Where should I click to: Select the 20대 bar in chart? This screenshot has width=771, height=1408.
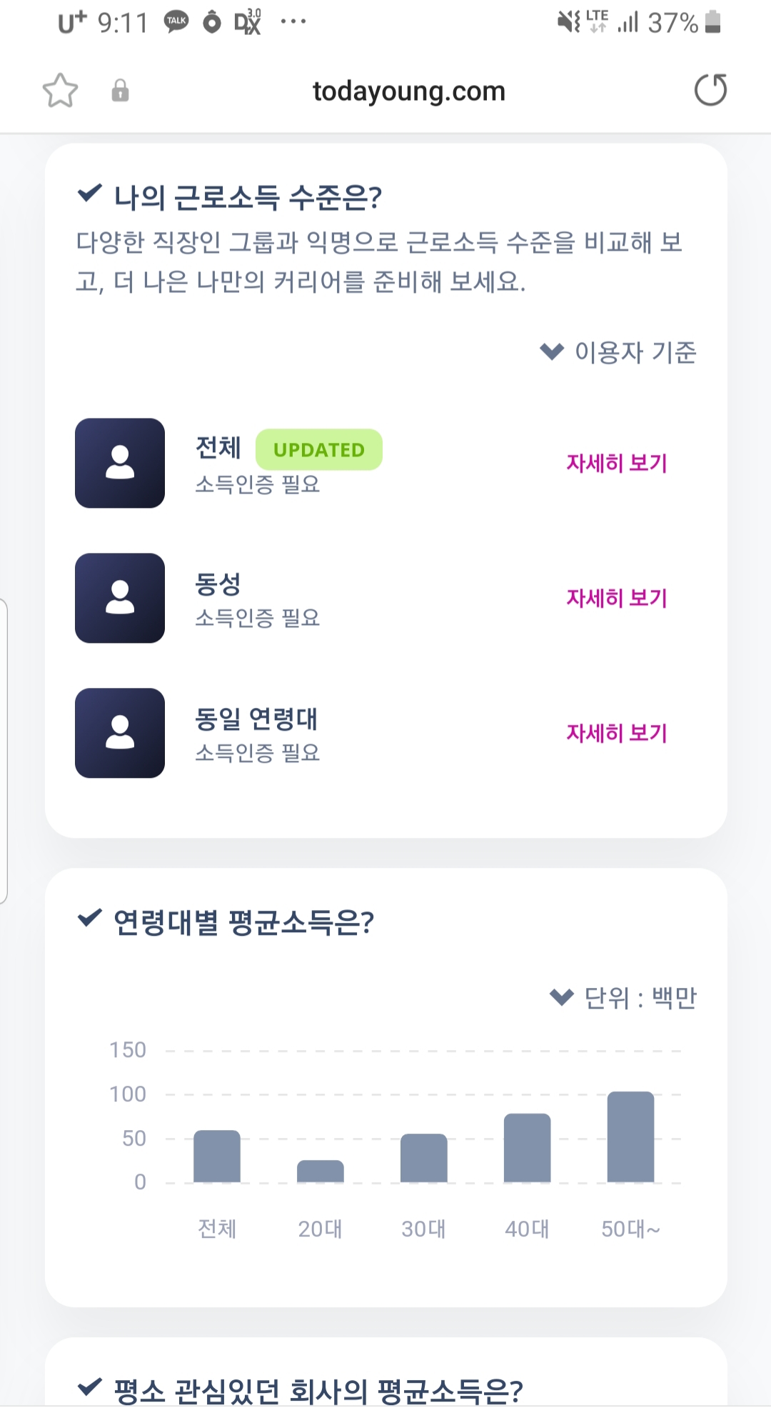[321, 1171]
